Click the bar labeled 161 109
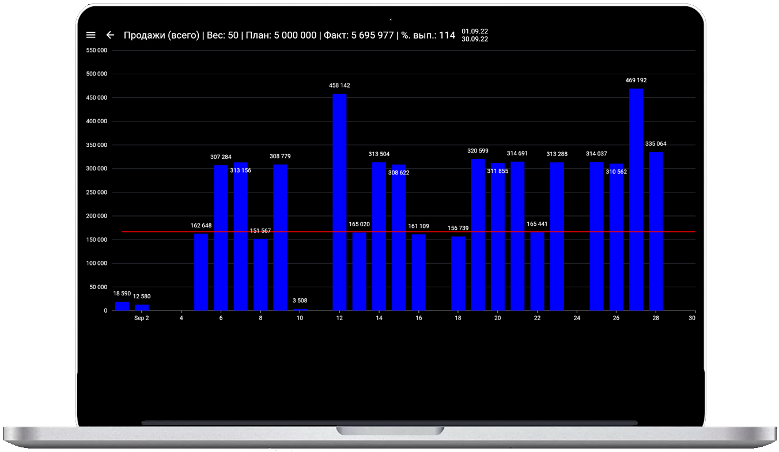This screenshot has width=779, height=452. 418,272
